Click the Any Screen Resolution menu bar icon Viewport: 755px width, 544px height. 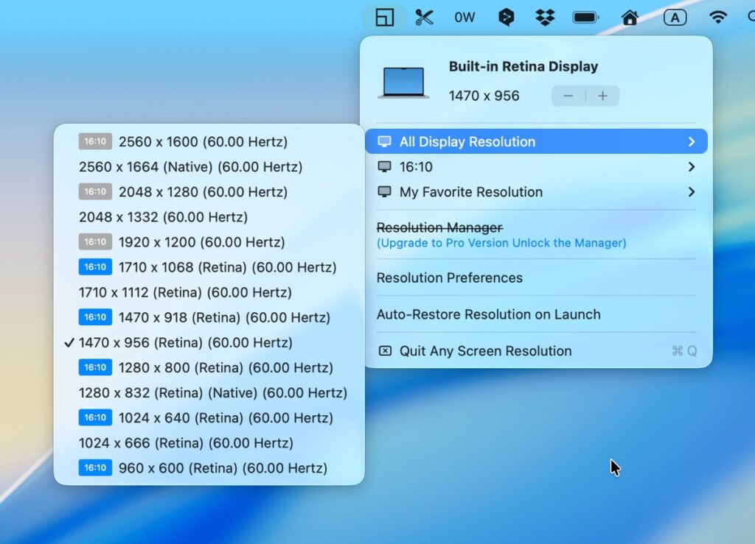[x=384, y=17]
